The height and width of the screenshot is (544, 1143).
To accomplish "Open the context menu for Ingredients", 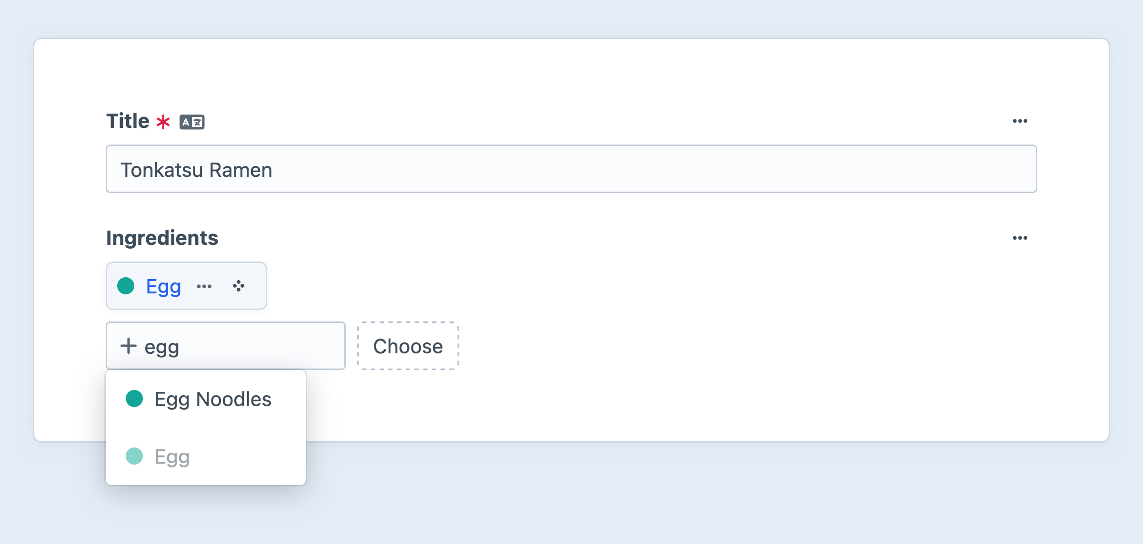I will tap(1021, 238).
